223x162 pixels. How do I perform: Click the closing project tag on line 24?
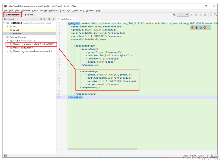pos(75,97)
